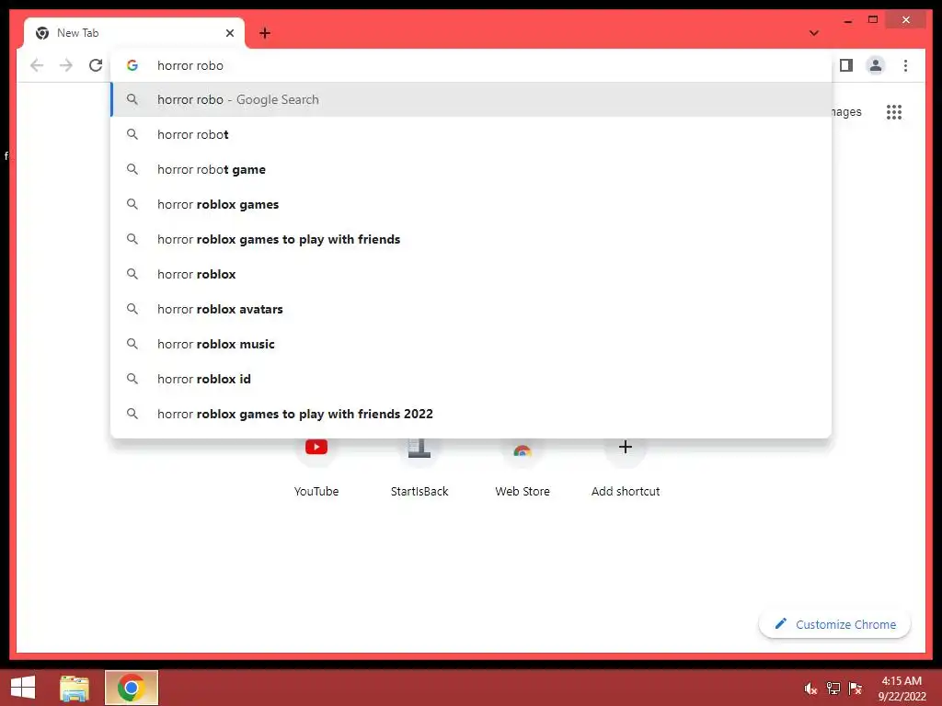Minimize the Chrome window
Image resolution: width=942 pixels, height=706 pixels.
(847, 21)
